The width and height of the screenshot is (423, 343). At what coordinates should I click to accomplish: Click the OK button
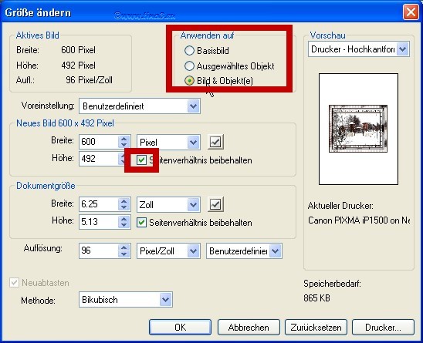(180, 327)
